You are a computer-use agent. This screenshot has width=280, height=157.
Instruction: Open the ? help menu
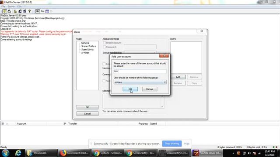pyautogui.click(x=25, y=7)
